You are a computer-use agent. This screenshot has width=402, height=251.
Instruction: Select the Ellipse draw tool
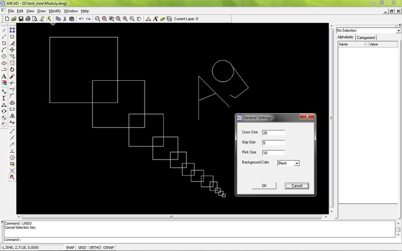pyautogui.click(x=4, y=63)
